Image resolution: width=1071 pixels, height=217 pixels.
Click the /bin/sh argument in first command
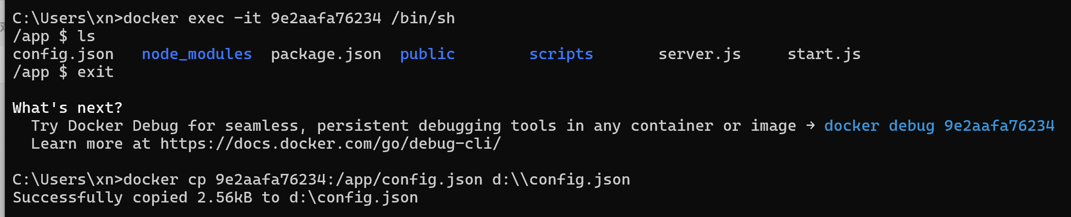click(x=423, y=18)
